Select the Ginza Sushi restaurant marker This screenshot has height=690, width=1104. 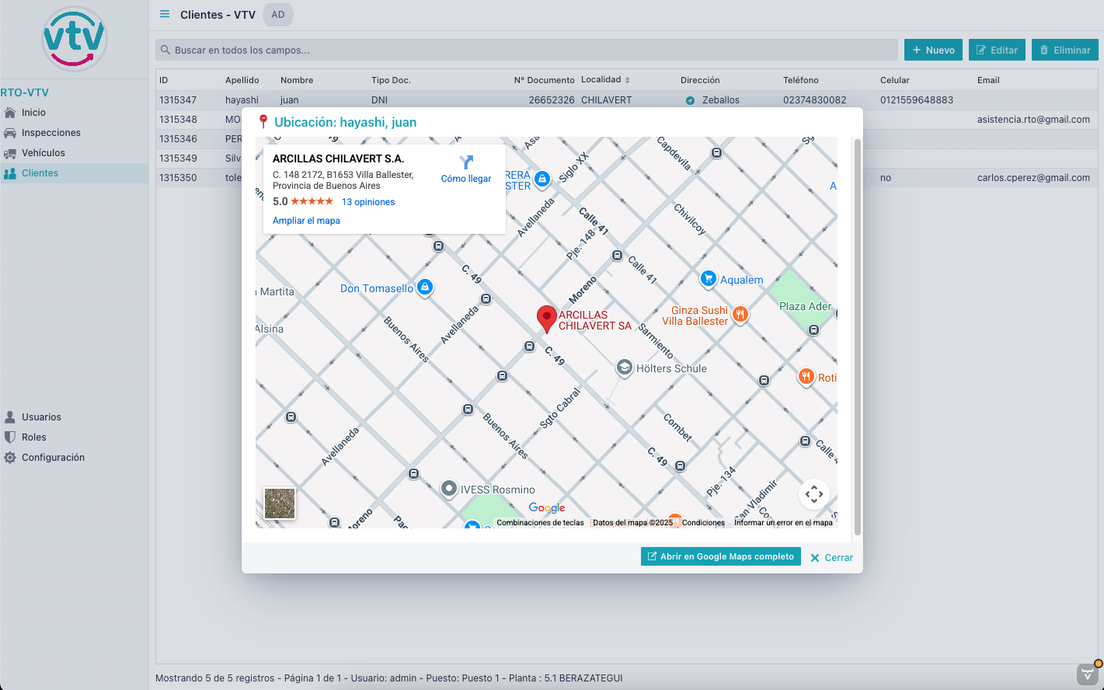[x=740, y=315]
